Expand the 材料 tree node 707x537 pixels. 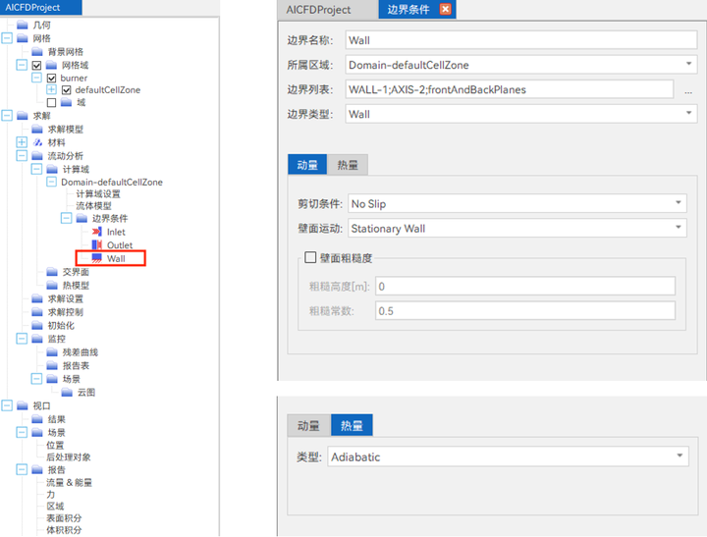(x=22, y=142)
